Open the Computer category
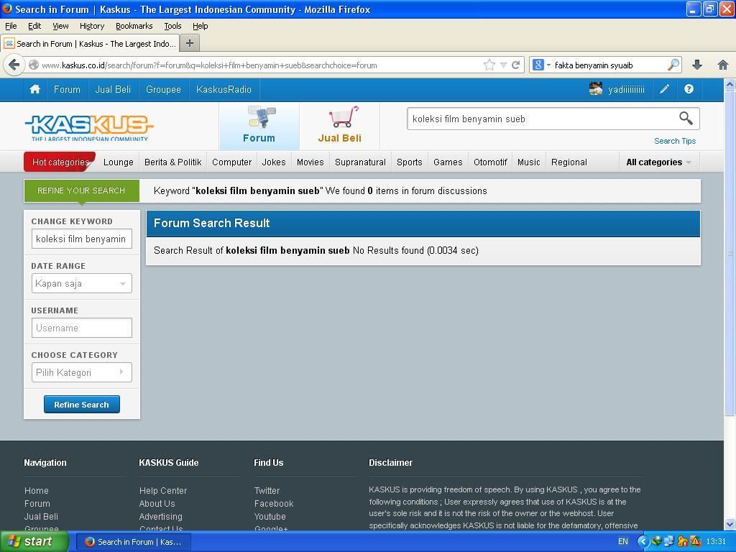This screenshot has height=552, width=736. coord(232,162)
